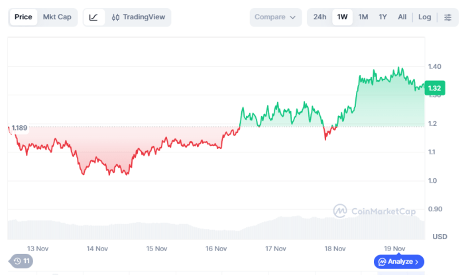The width and height of the screenshot is (464, 275).
Task: Expand the Analyze button chevron
Action: 416,262
